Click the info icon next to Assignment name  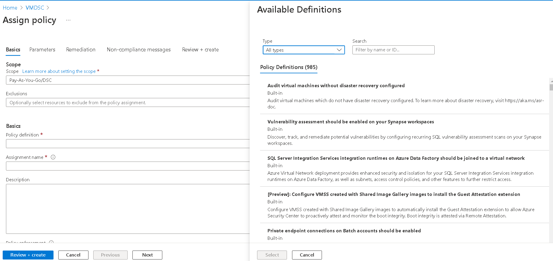click(x=53, y=157)
